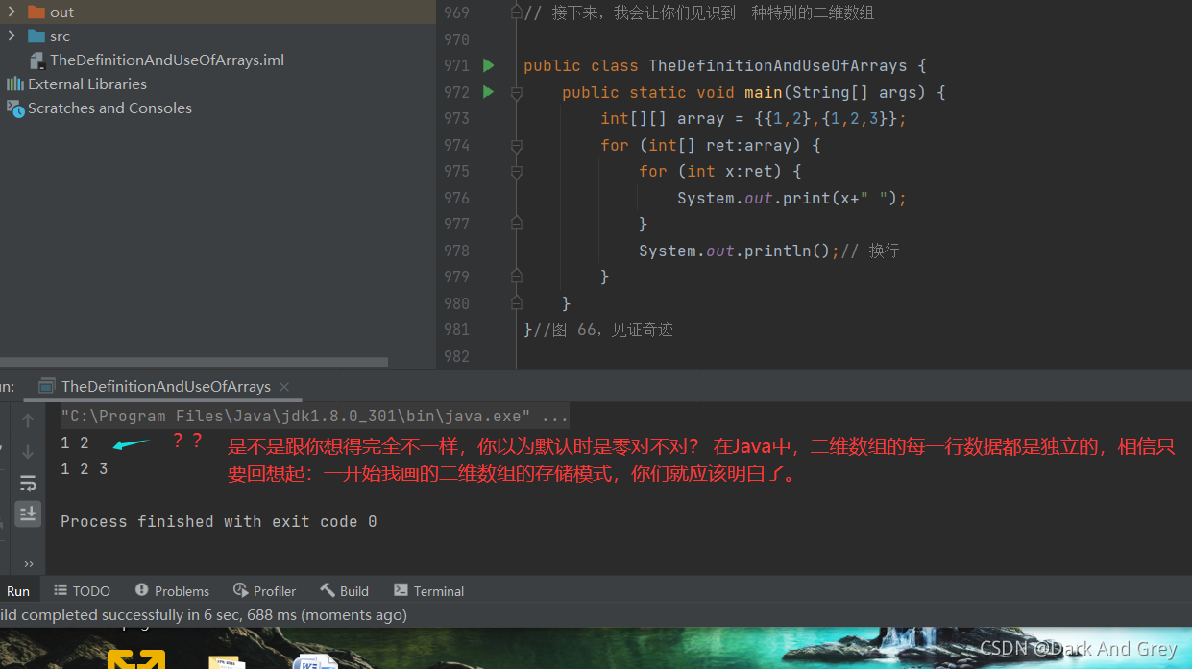Image resolution: width=1192 pixels, height=669 pixels.
Task: Click the External Libraries icon
Action: tap(15, 84)
